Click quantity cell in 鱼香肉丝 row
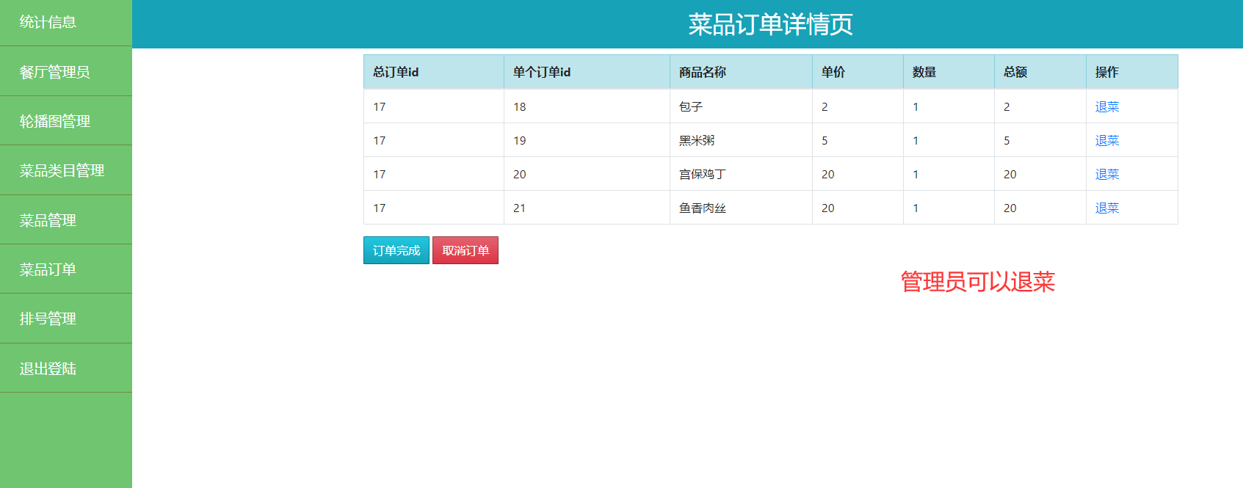Screen dimensions: 1243x488 coord(949,208)
